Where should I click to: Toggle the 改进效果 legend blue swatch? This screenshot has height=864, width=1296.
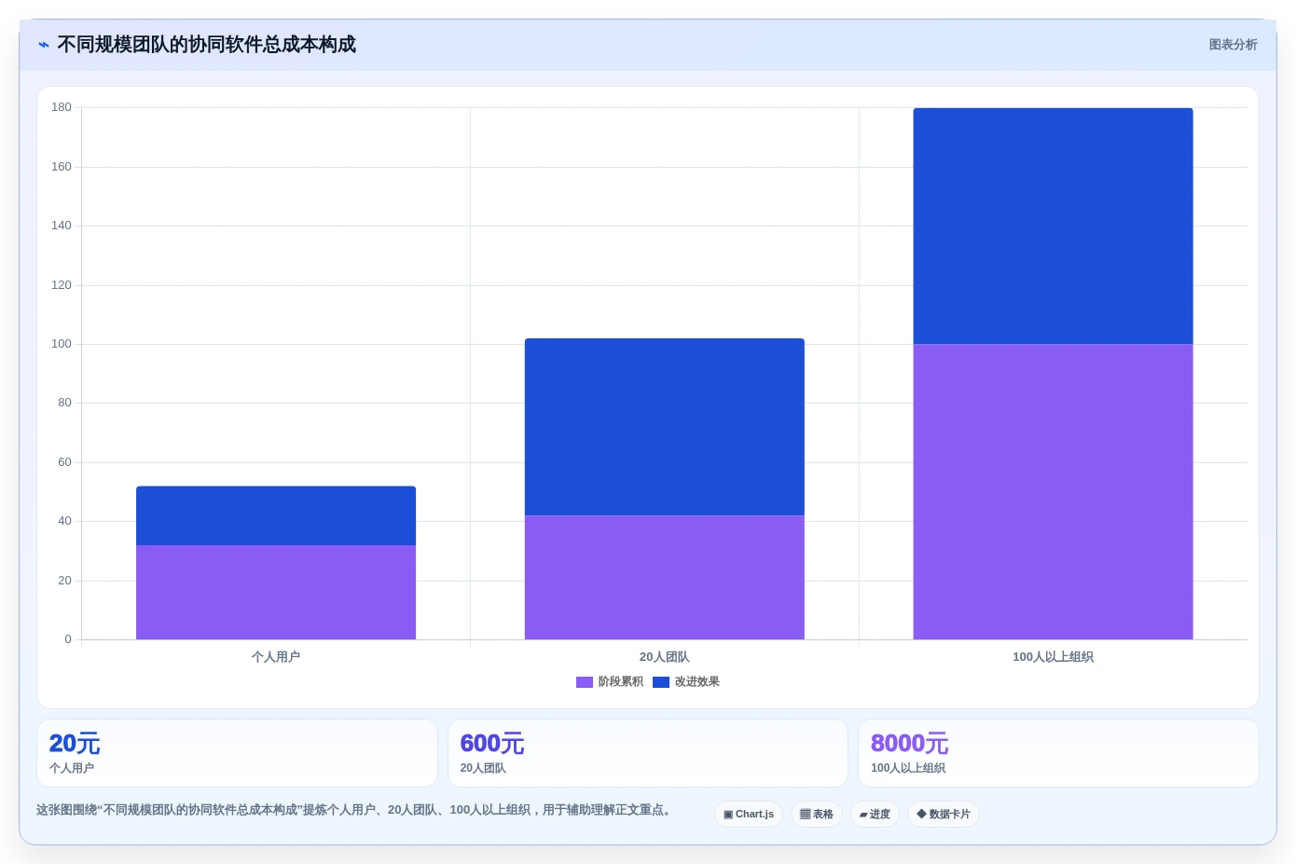661,682
